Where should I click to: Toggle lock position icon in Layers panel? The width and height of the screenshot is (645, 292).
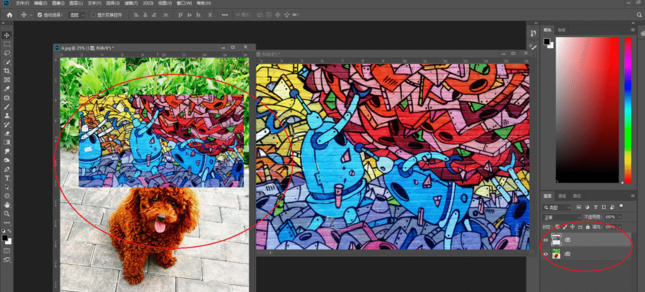tap(573, 227)
